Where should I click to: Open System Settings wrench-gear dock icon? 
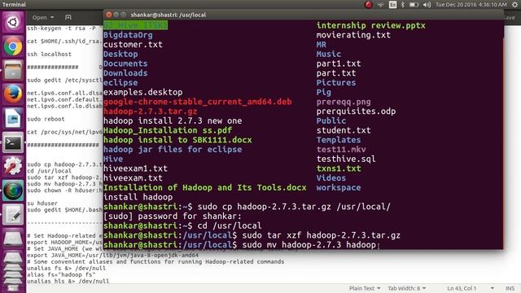tap(13, 166)
